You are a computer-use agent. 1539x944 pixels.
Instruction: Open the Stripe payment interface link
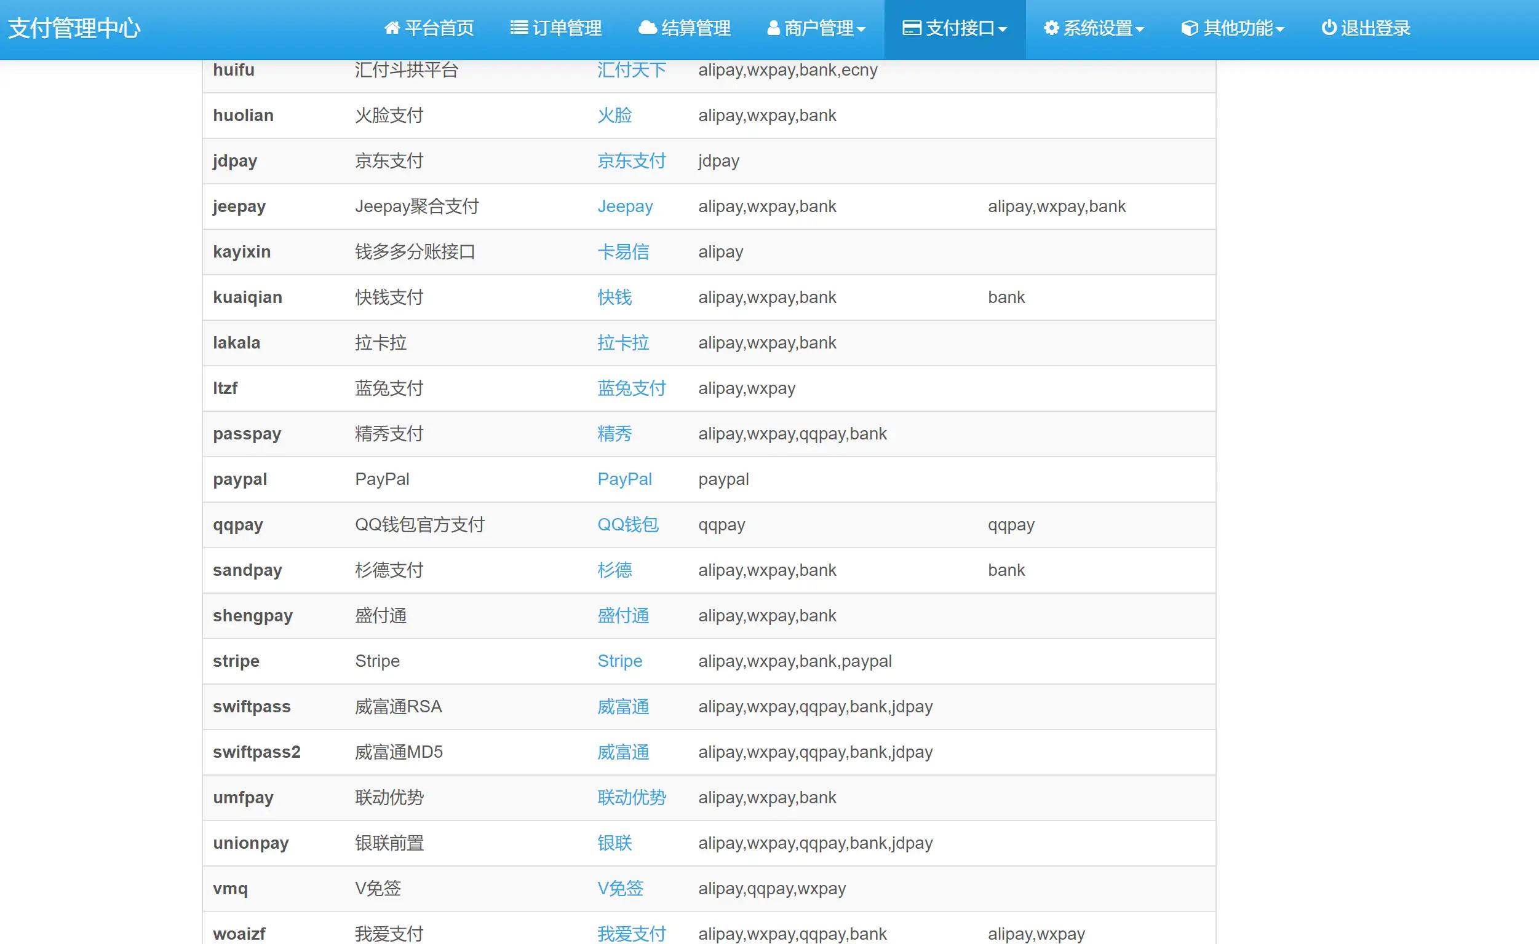619,661
